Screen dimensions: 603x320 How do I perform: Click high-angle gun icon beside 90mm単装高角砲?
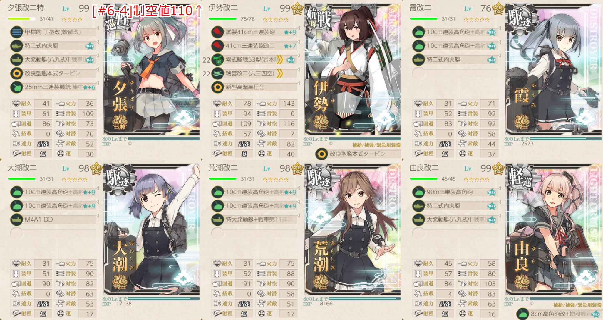418,192
